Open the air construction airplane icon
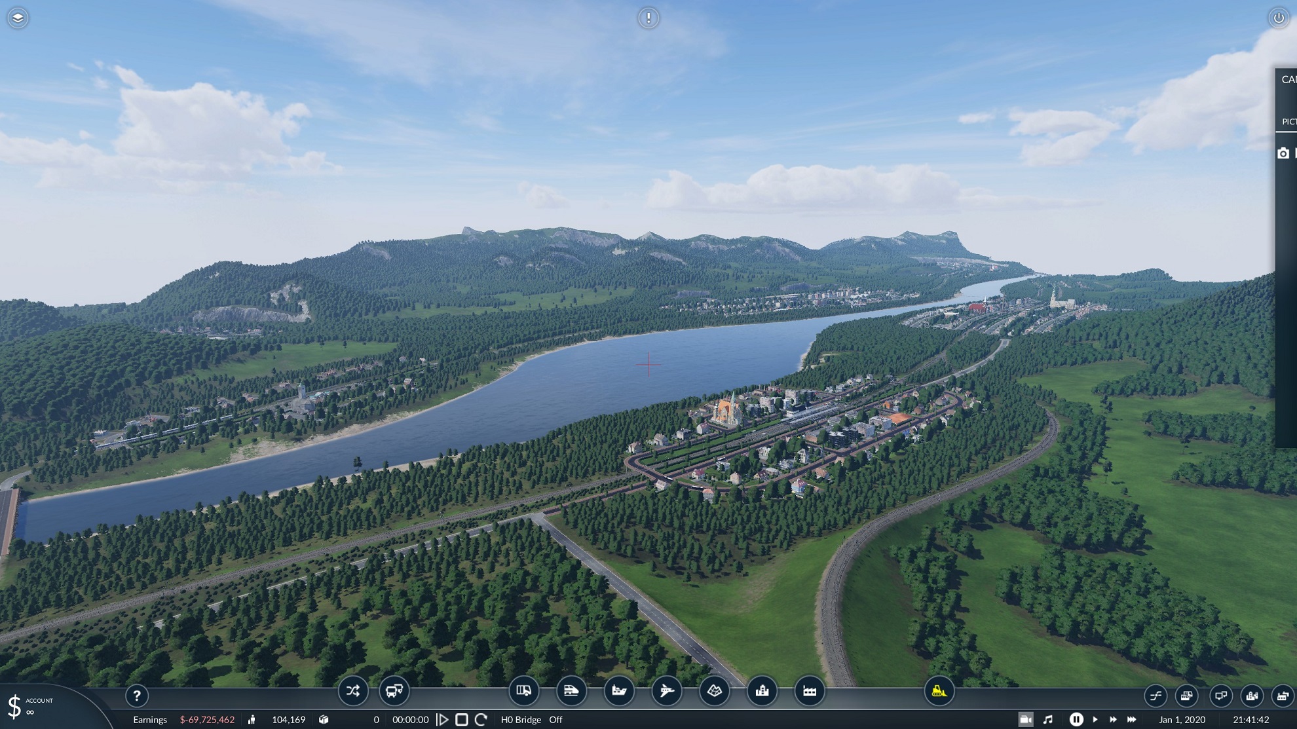Screen dimensions: 1297x729 (x=667, y=691)
